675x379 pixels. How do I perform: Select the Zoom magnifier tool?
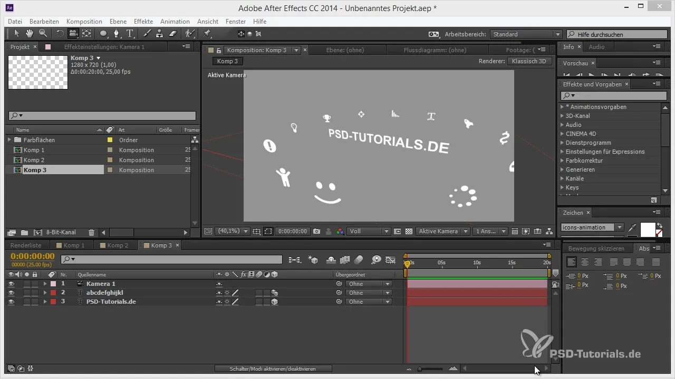click(42, 34)
